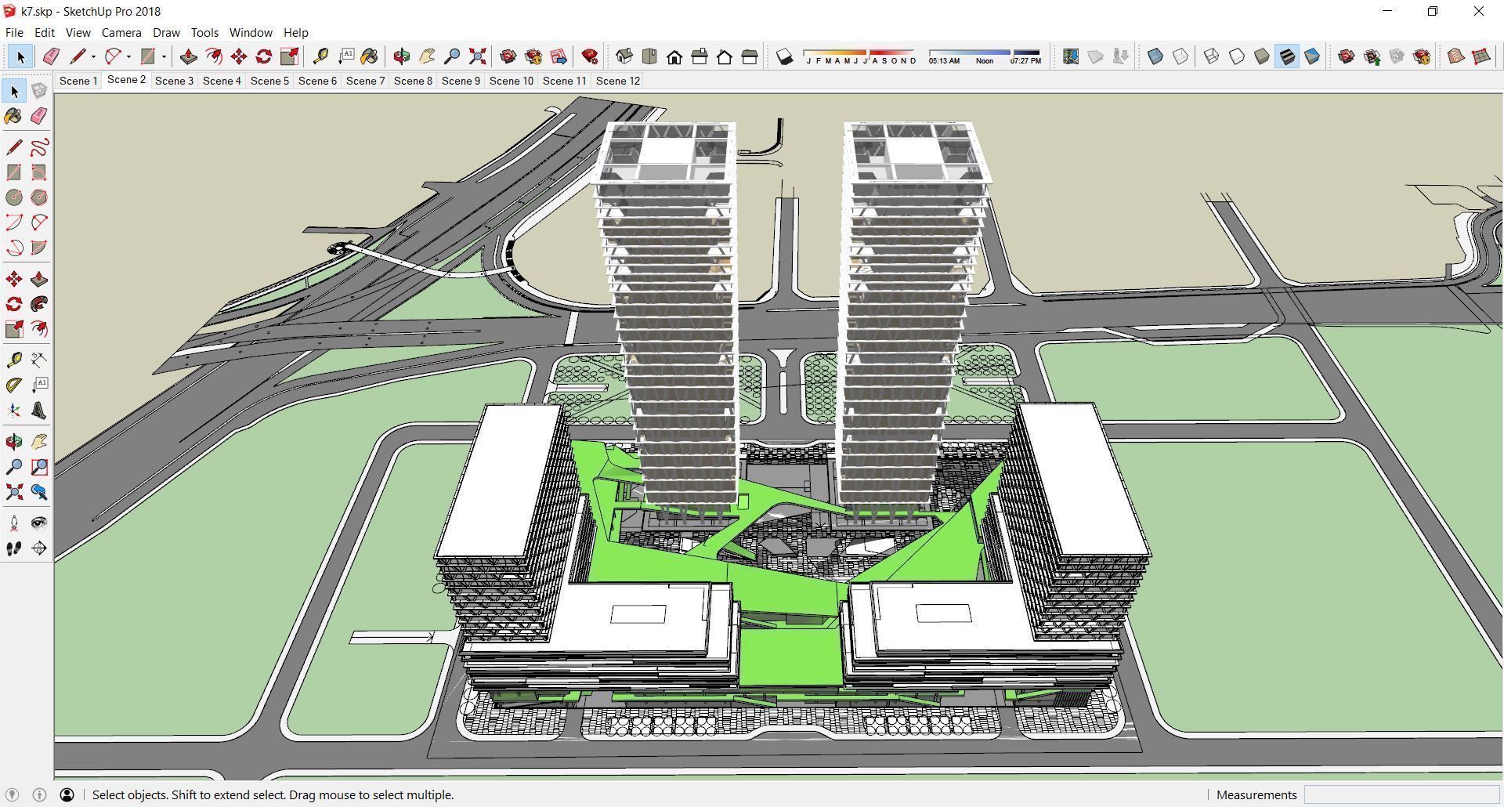Choose the Move tool in top toolbar
Viewport: 1504px width, 807px height.
click(239, 56)
